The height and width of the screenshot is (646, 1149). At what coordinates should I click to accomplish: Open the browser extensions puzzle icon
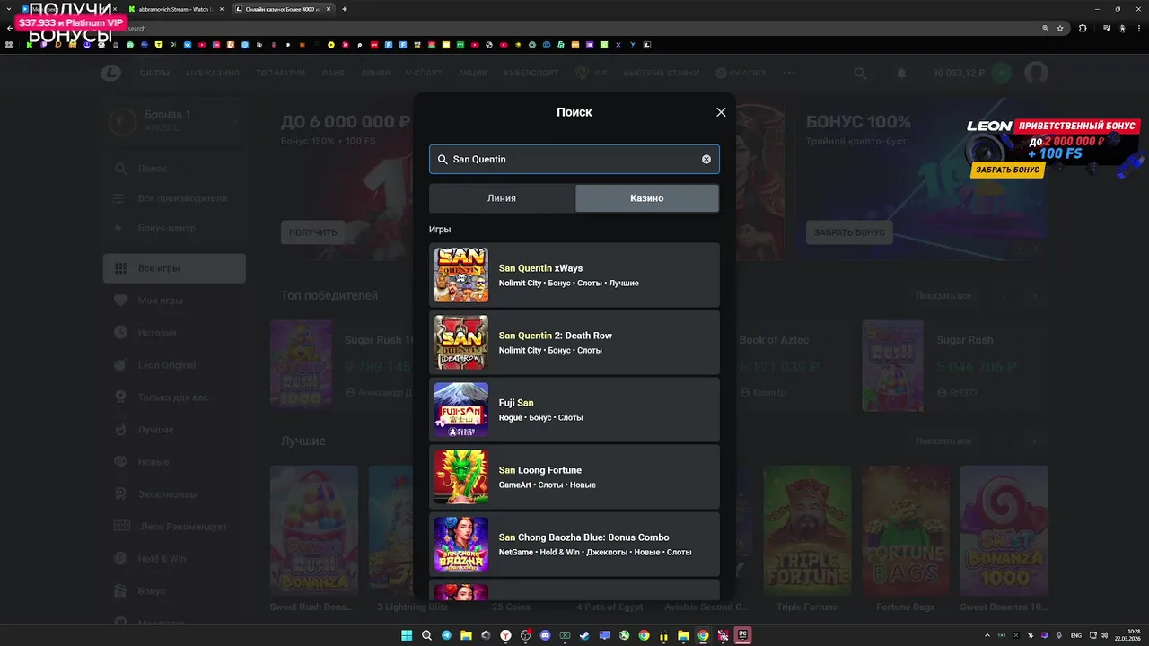(1083, 28)
